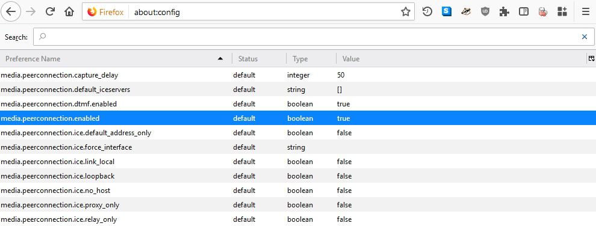This screenshot has height=226, width=596.
Task: Click false value of ice.proxy_only
Action: click(344, 205)
